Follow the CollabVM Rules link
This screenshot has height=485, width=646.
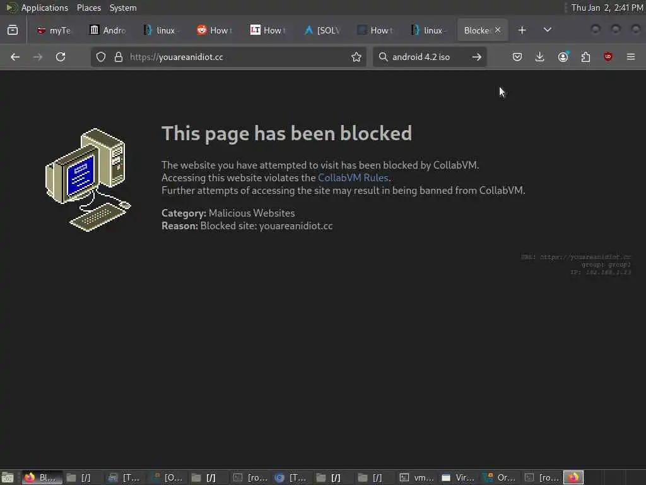tap(353, 177)
